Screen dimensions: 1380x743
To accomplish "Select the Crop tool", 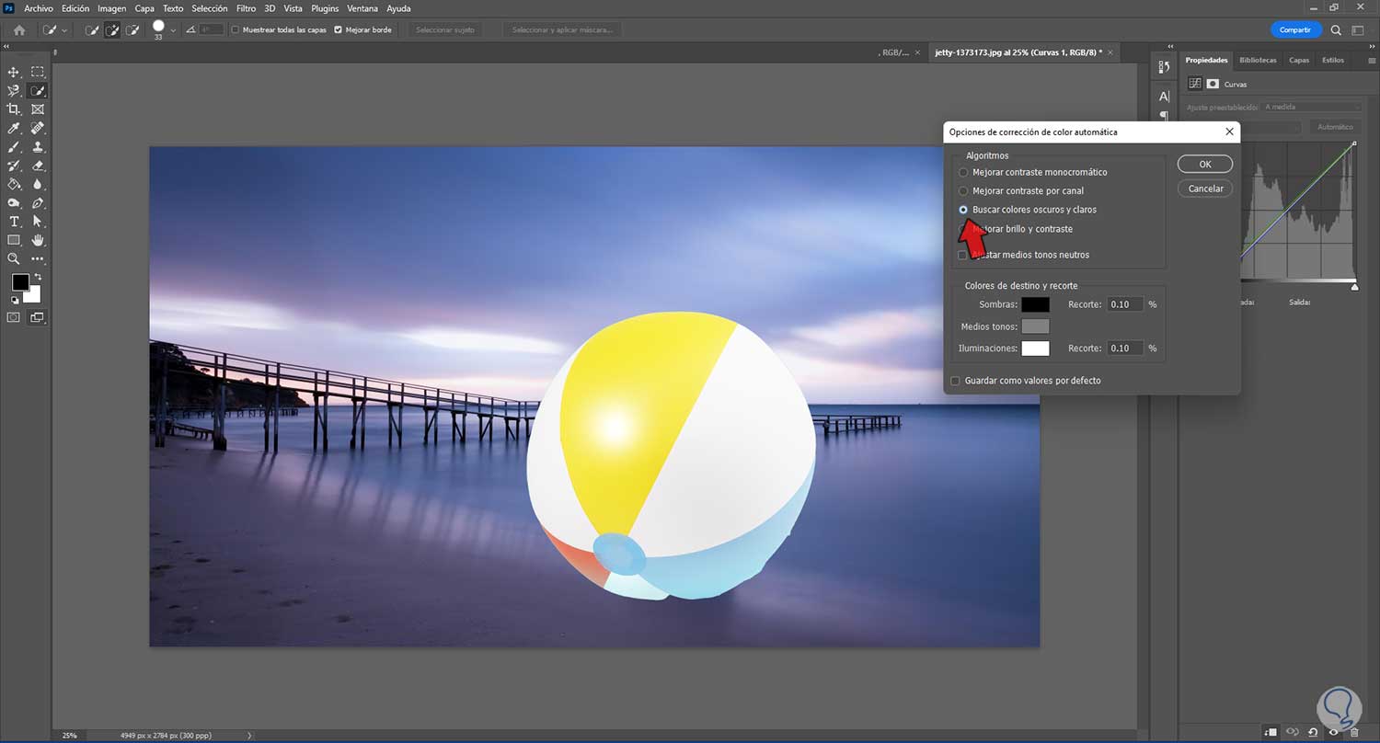I will pos(14,109).
